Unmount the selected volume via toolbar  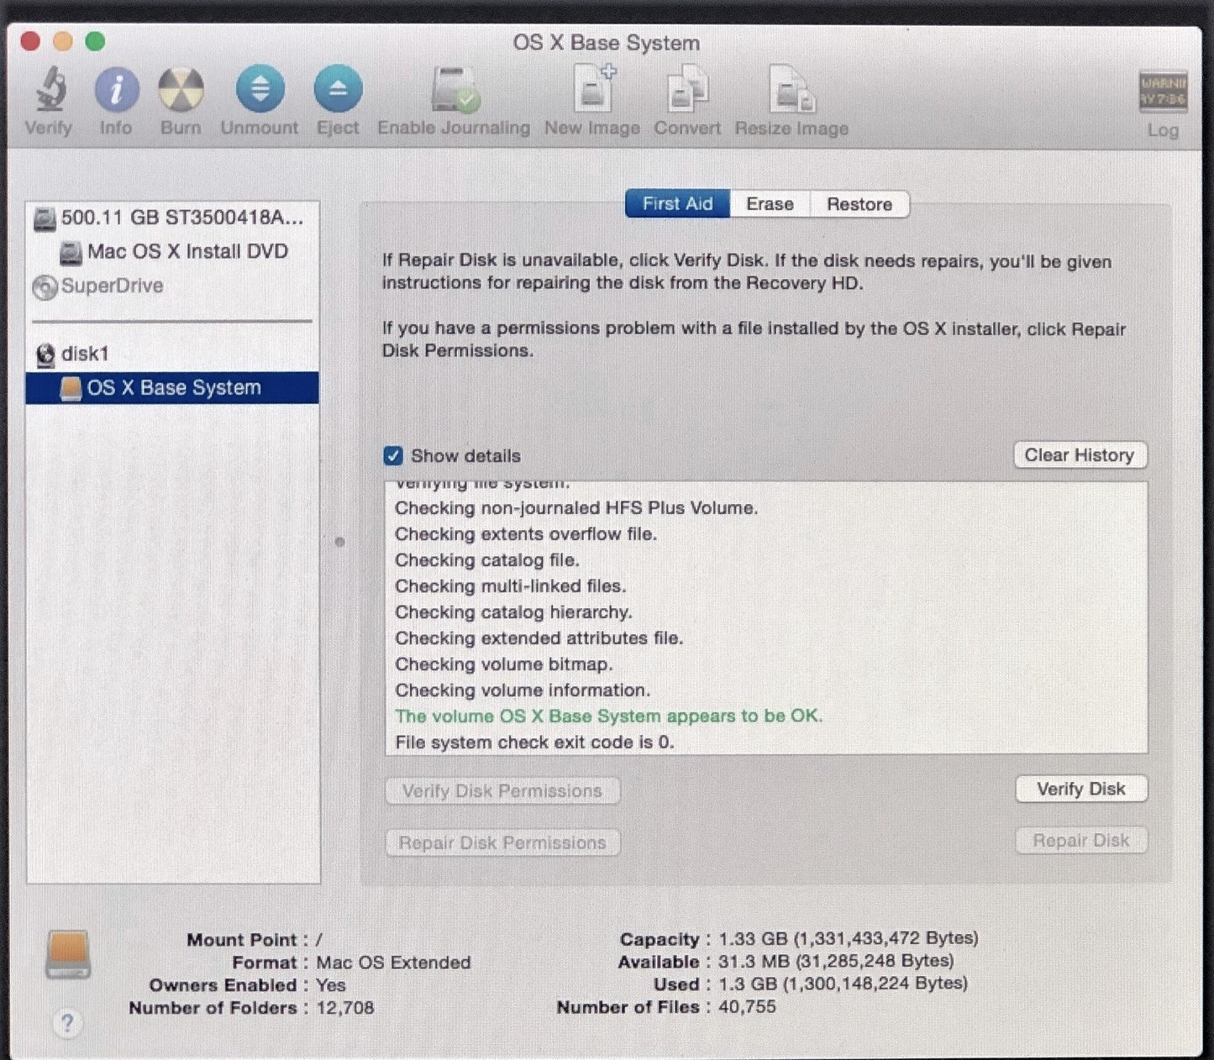(x=260, y=89)
